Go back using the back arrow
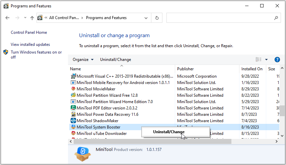286x165 pixels. tap(7, 18)
